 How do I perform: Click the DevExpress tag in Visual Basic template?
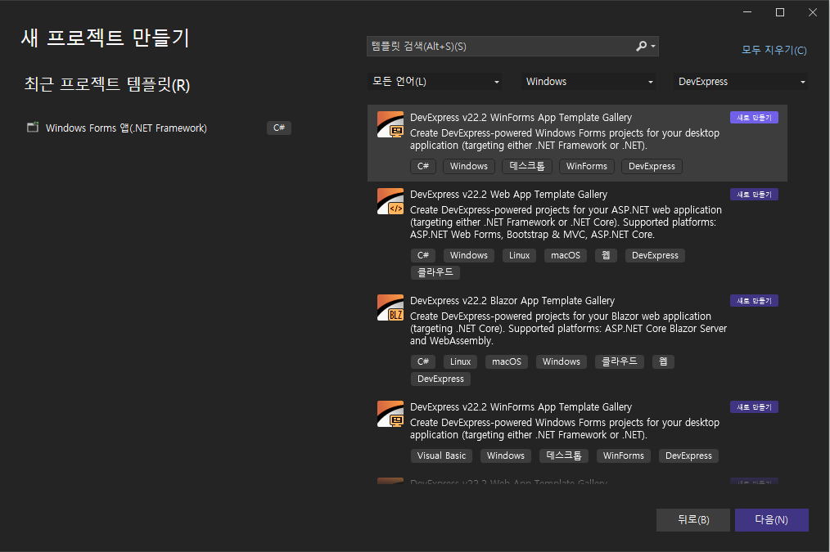[x=688, y=456]
